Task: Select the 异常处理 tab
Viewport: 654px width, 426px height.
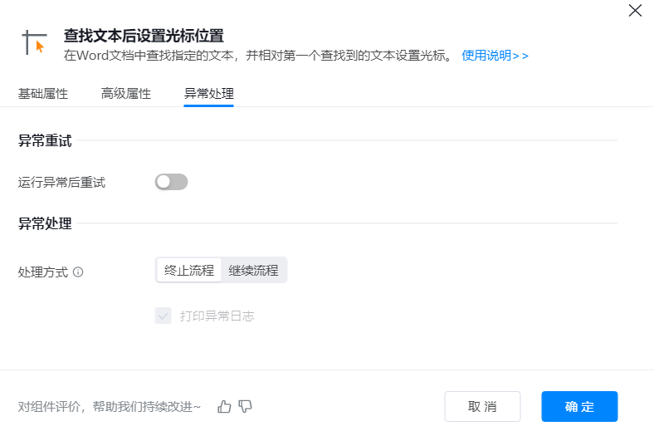Action: pyautogui.click(x=209, y=93)
